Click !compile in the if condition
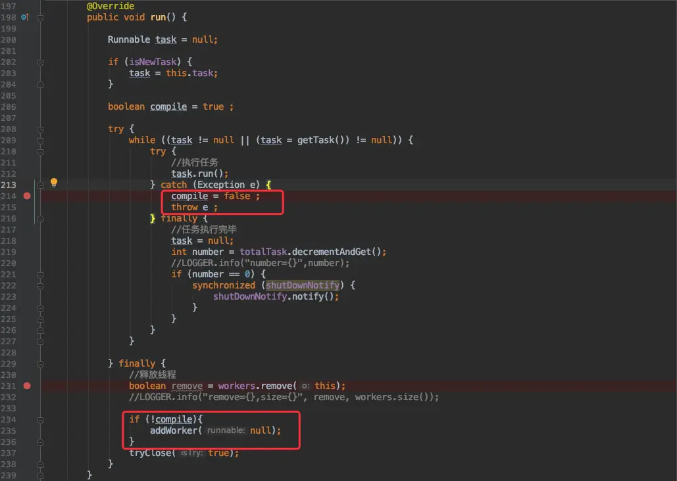Screen dimensions: 677x481 [x=172, y=419]
